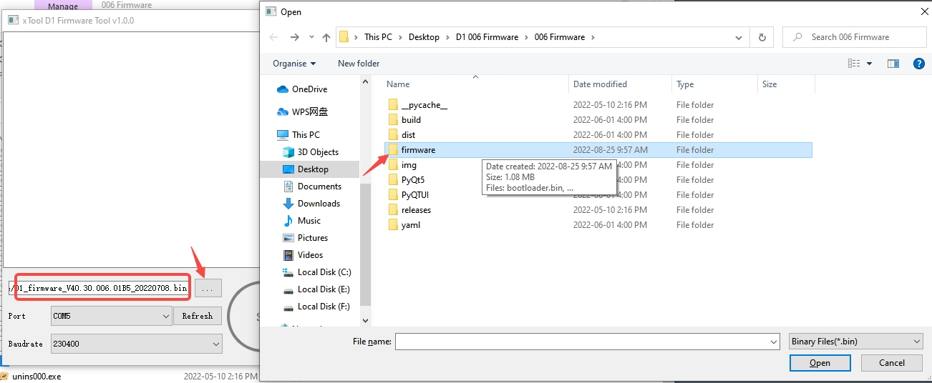Open Baudrate 230400 dropdown
Screen dimensions: 932x383
pyautogui.click(x=136, y=344)
